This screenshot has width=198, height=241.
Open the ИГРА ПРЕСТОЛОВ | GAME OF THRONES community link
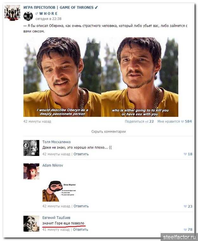tap(58, 7)
